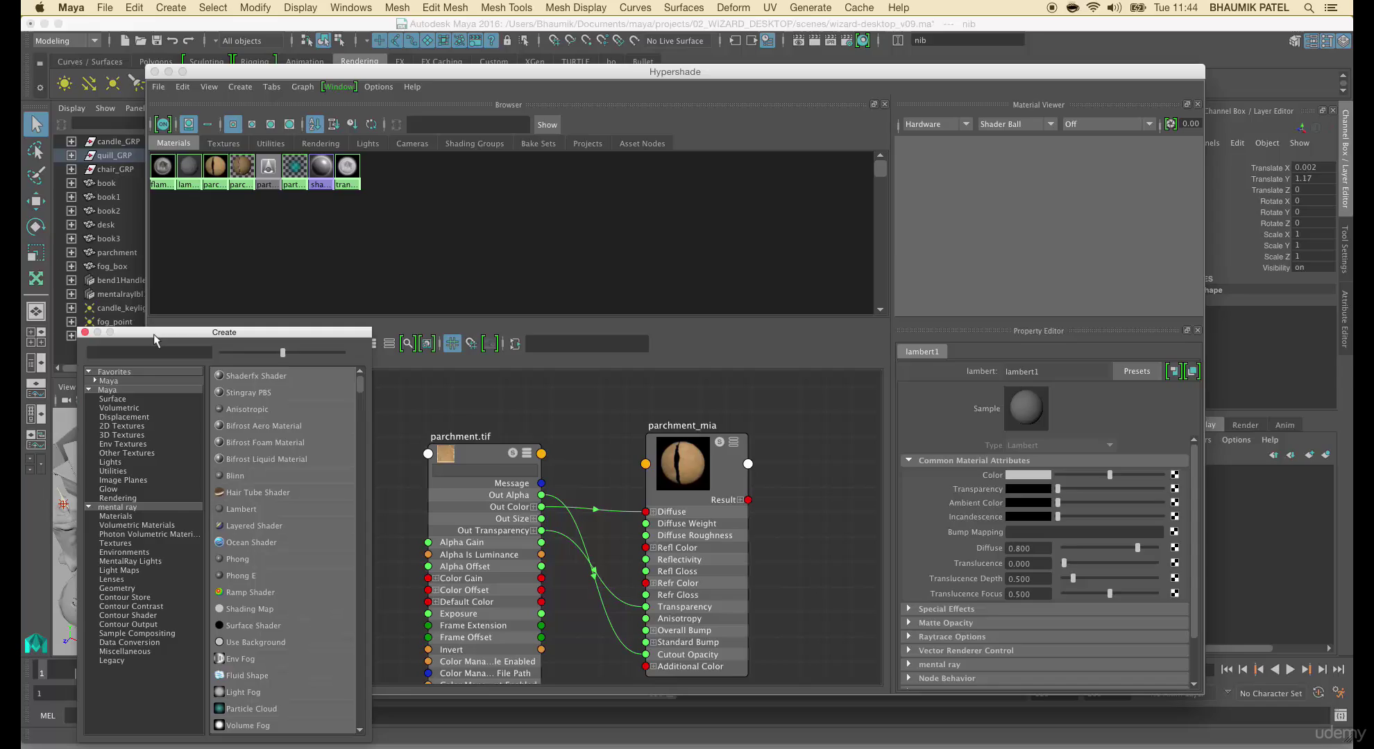The width and height of the screenshot is (1374, 749).
Task: Create a Lambert shader from the list
Action: tap(241, 509)
